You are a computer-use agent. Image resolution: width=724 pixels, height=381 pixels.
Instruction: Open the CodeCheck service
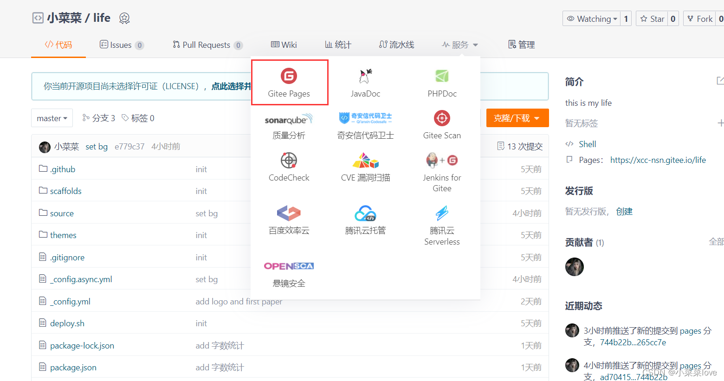click(289, 167)
